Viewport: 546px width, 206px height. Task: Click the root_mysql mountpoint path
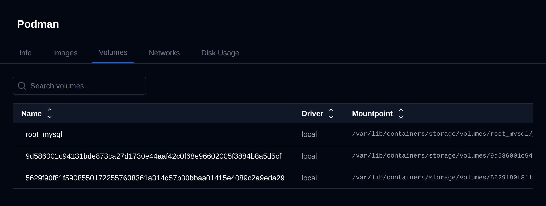point(443,134)
